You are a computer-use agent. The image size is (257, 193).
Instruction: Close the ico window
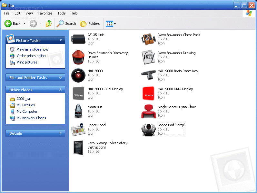tap(252, 5)
